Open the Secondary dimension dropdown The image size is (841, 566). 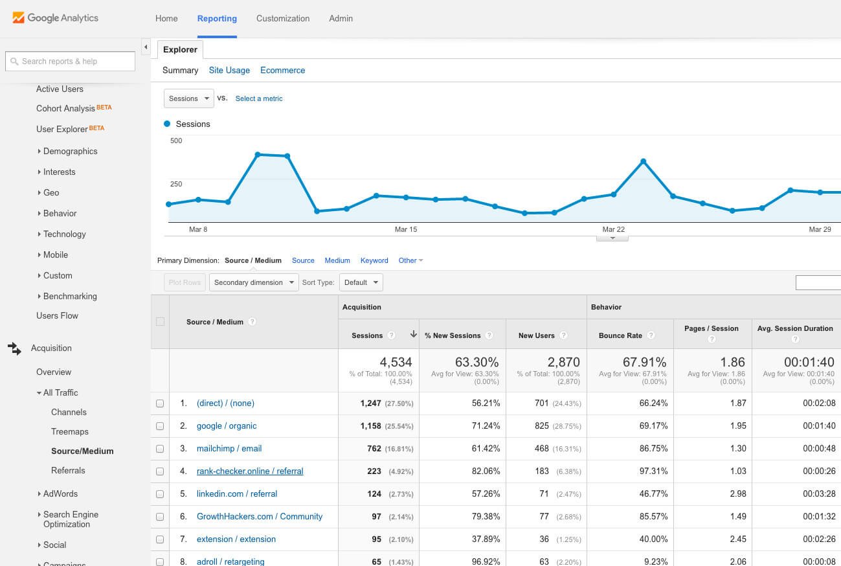coord(254,282)
